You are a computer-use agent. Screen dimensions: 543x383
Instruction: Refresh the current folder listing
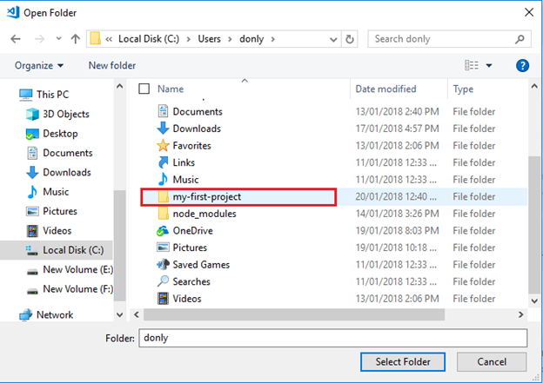(x=350, y=39)
